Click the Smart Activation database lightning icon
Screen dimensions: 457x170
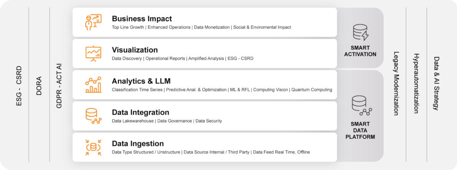click(360, 33)
